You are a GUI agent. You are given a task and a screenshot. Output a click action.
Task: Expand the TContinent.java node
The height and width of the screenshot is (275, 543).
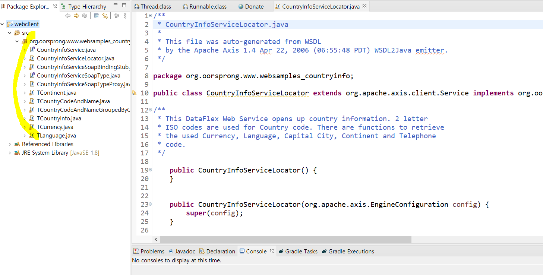(25, 93)
